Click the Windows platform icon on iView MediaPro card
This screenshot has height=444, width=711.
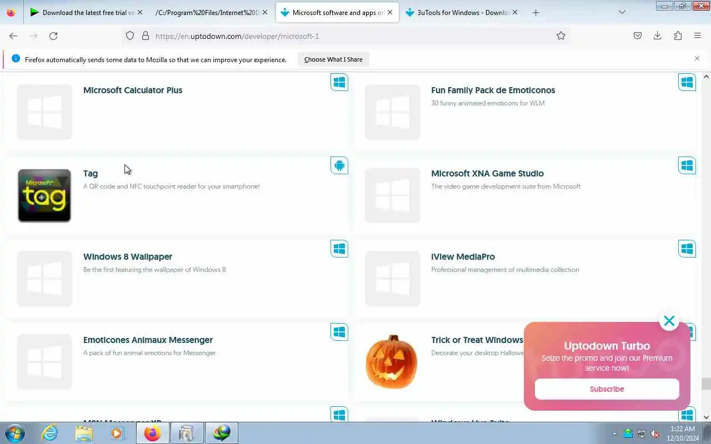click(x=687, y=249)
